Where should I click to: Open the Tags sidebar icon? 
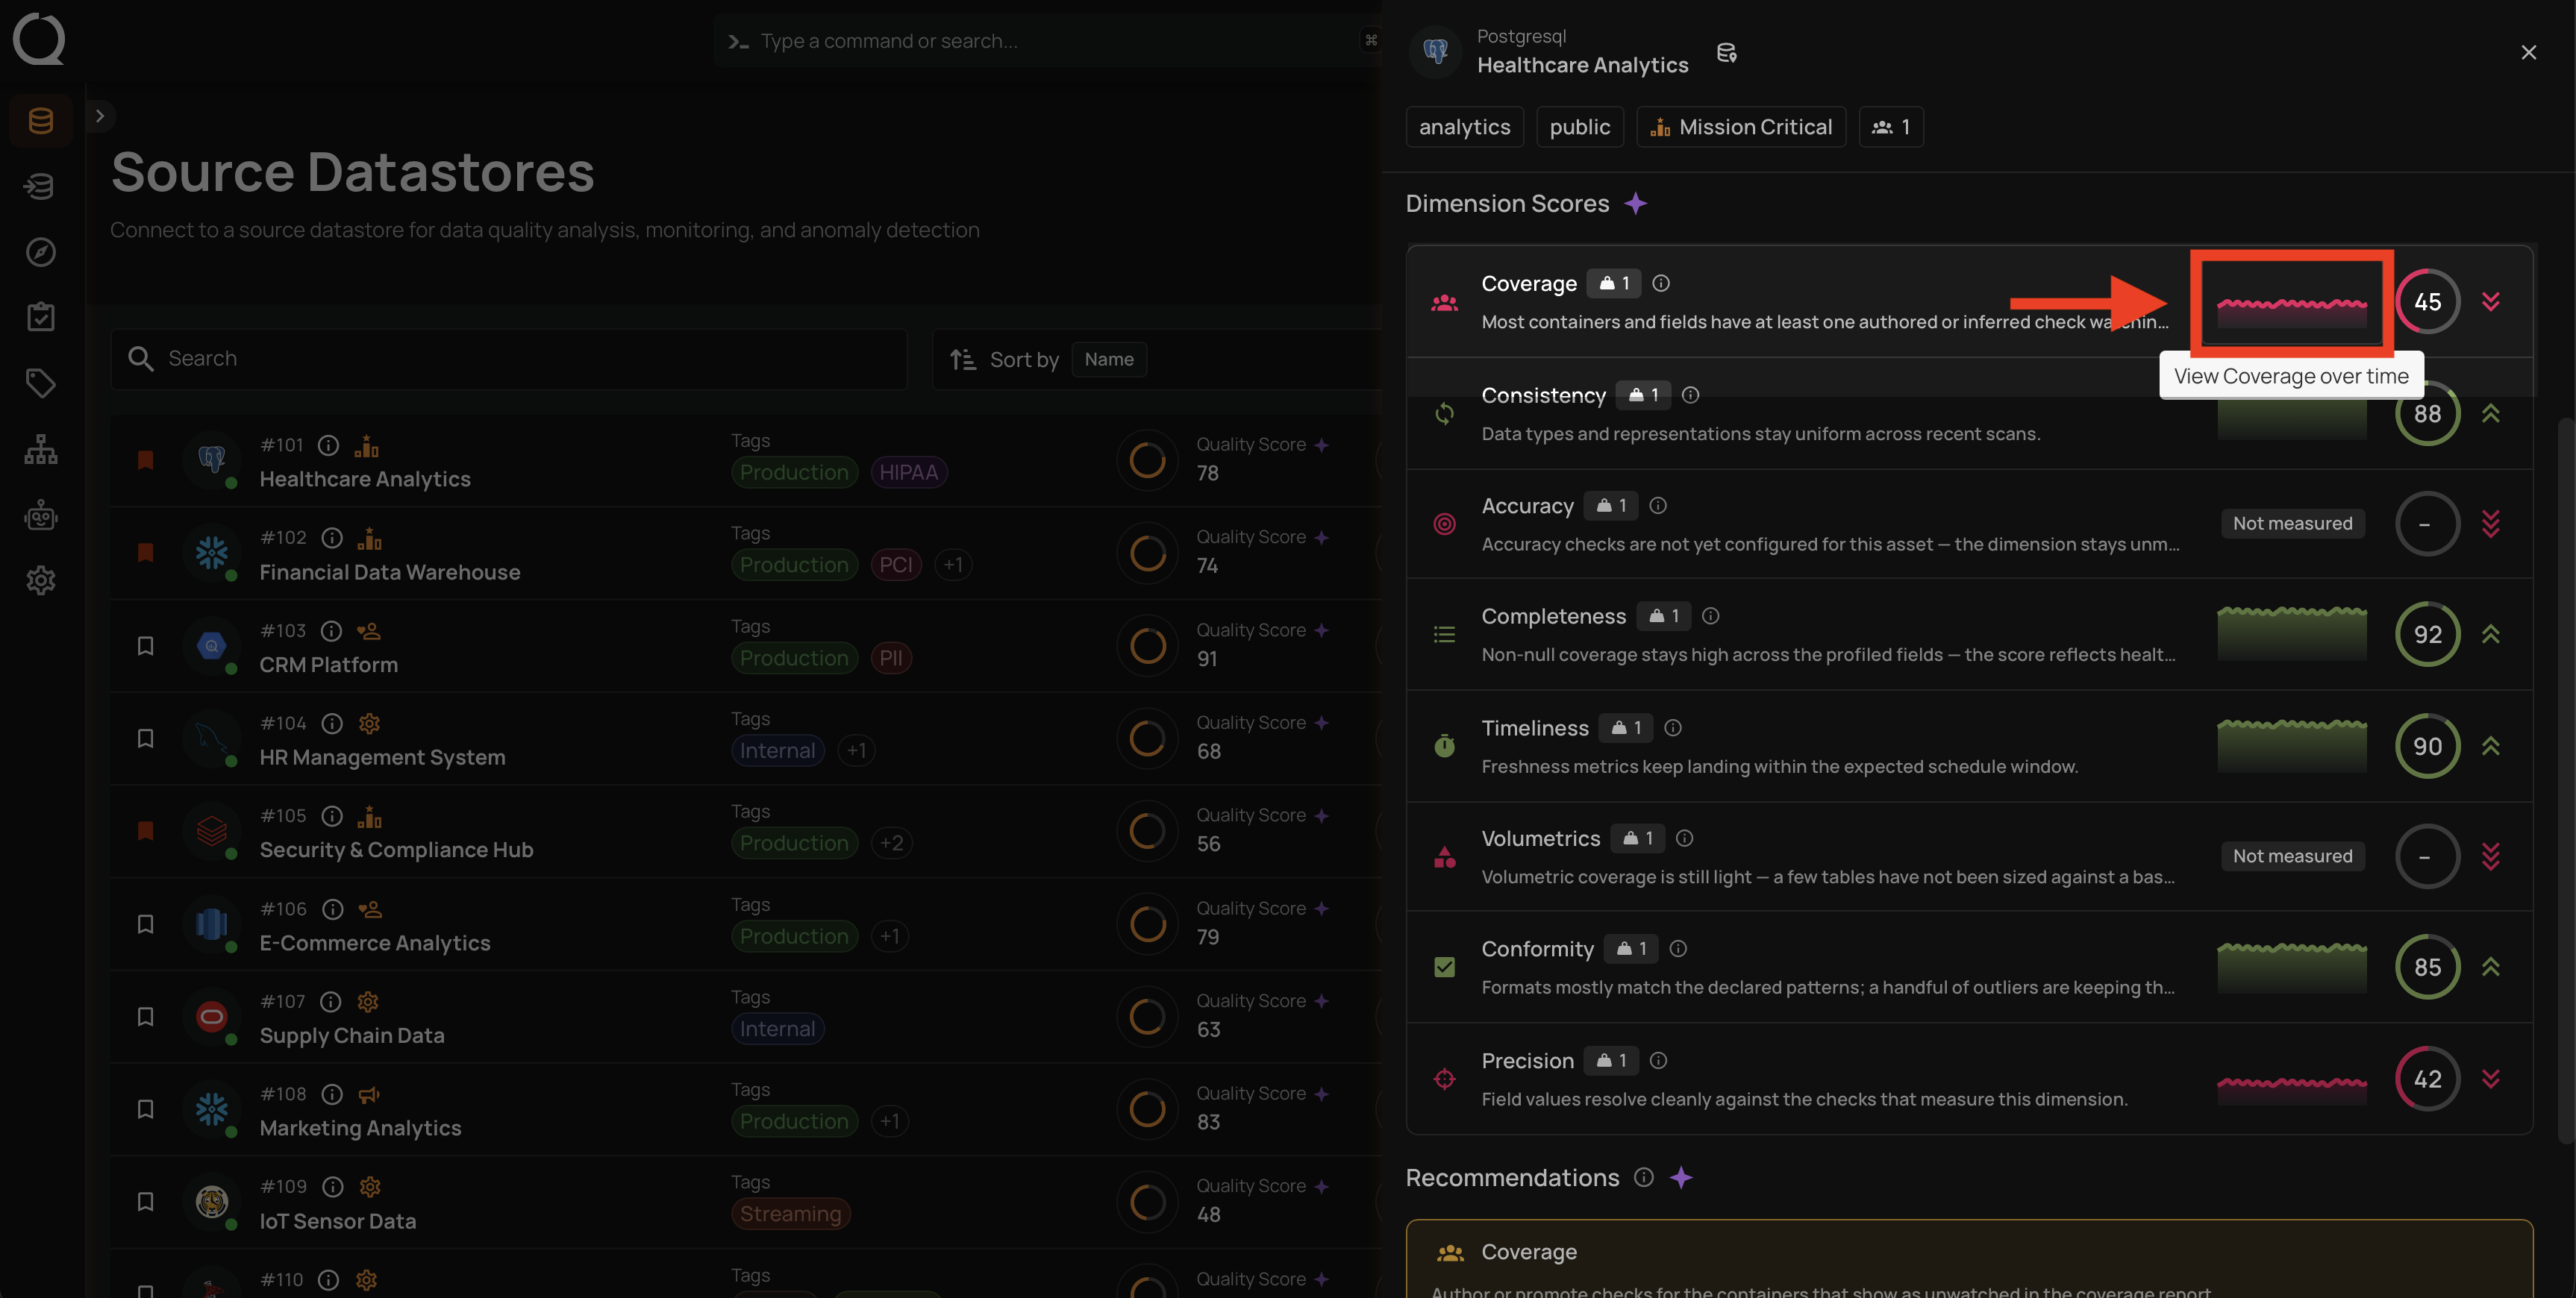41,383
